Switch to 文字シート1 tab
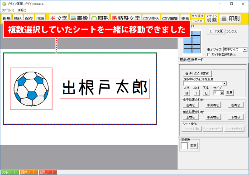 pos(10,172)
